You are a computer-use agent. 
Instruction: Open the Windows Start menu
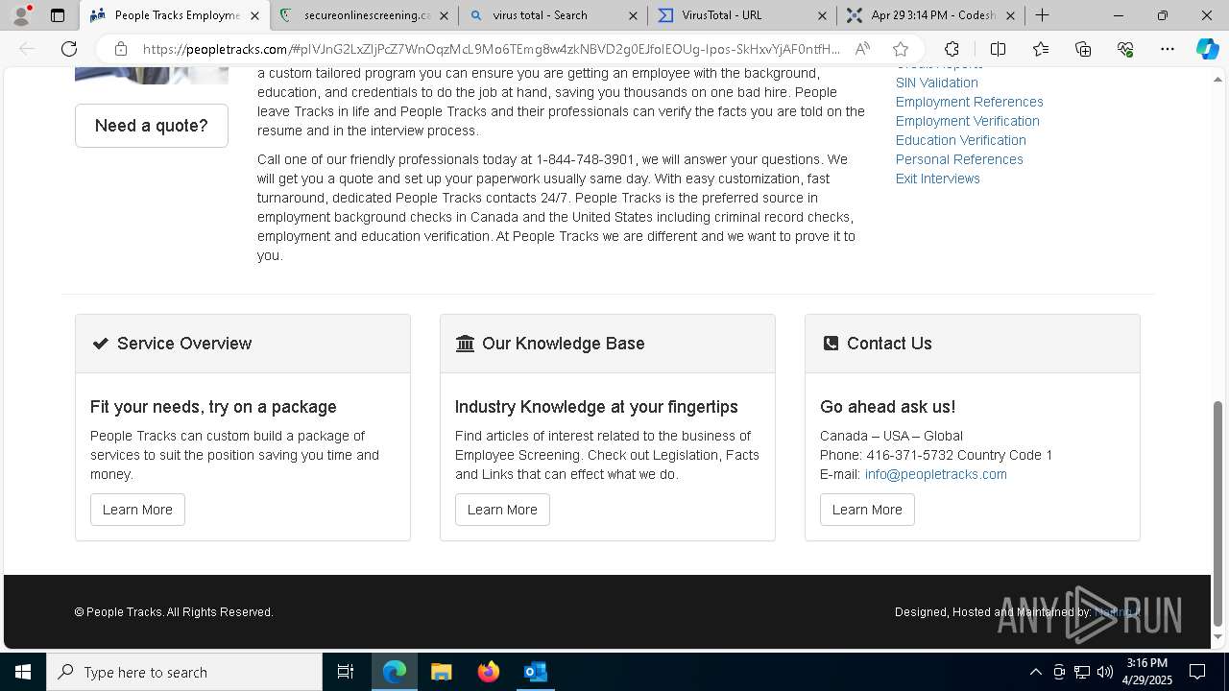[23, 672]
